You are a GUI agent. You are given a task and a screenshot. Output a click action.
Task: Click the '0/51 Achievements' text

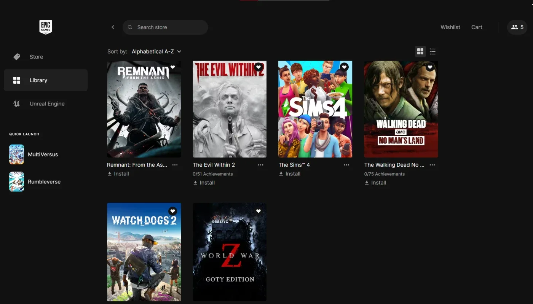[x=213, y=174]
